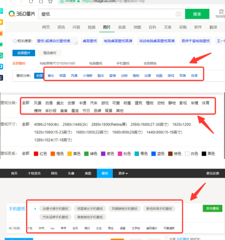This screenshot has width=225, height=240.
Task: Select the 小清新 wallpaper category
Action: [87, 76]
